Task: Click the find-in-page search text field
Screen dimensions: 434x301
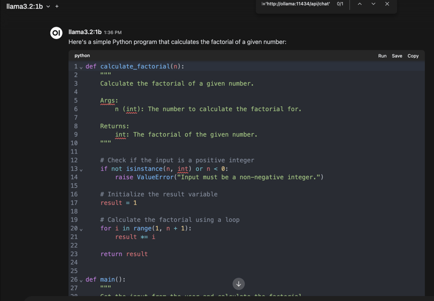Action: point(296,4)
